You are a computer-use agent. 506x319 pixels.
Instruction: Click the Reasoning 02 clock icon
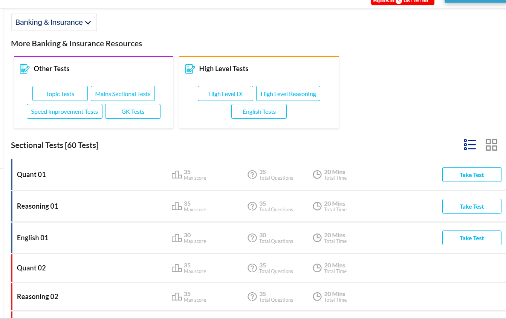click(317, 297)
